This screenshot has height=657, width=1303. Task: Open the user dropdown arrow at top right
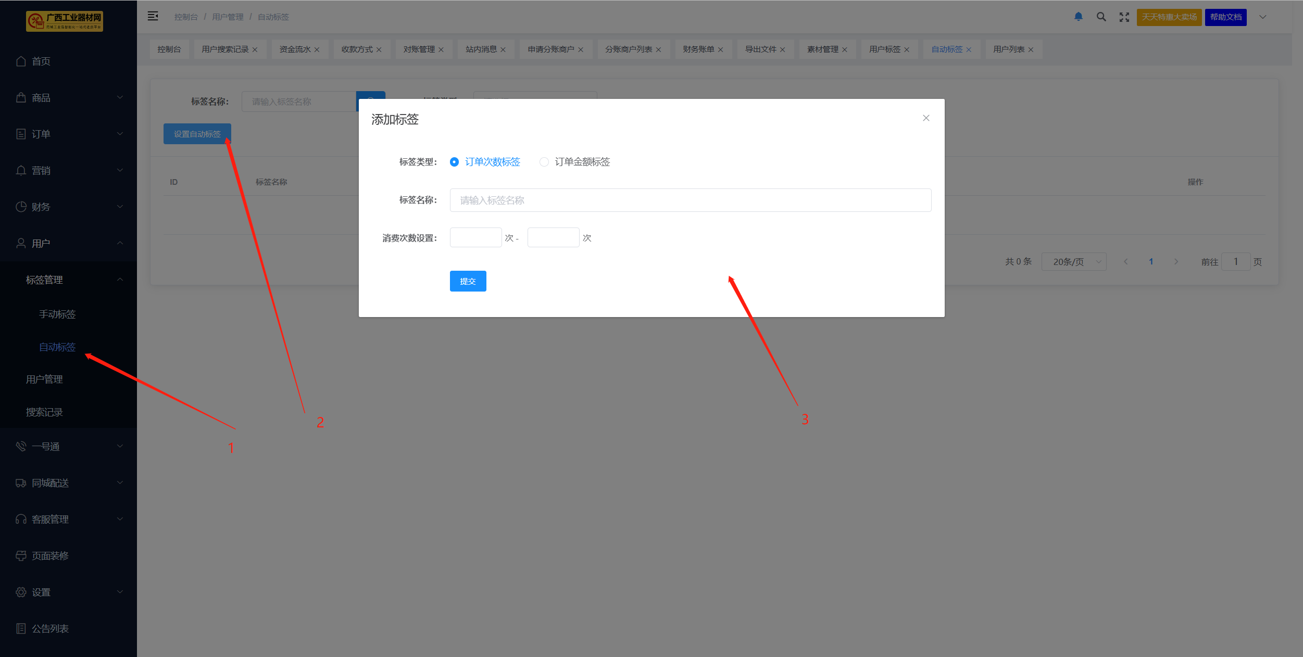[1262, 17]
